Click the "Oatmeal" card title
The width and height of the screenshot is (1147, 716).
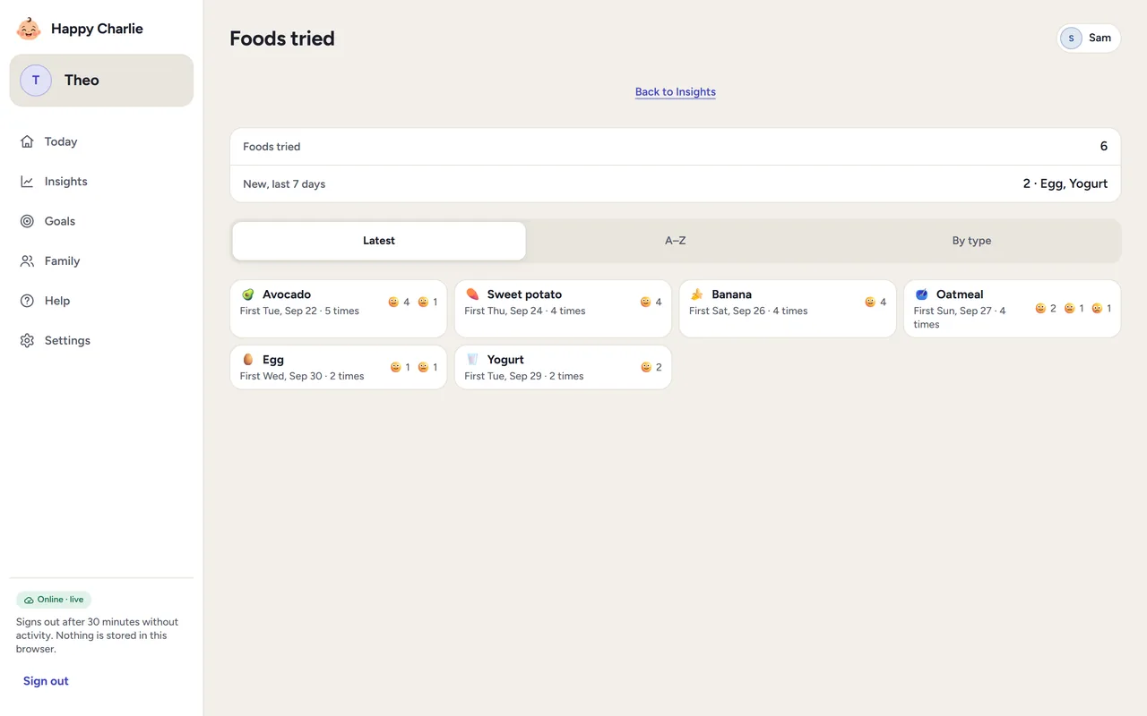(960, 294)
